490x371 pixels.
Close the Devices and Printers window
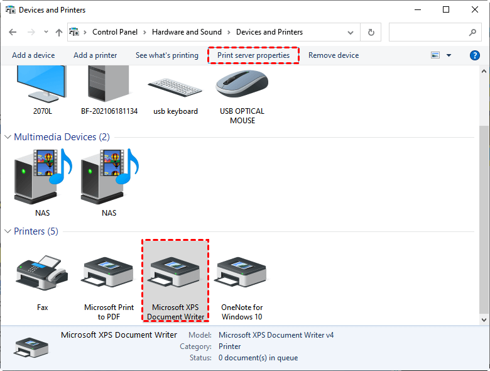pos(475,9)
